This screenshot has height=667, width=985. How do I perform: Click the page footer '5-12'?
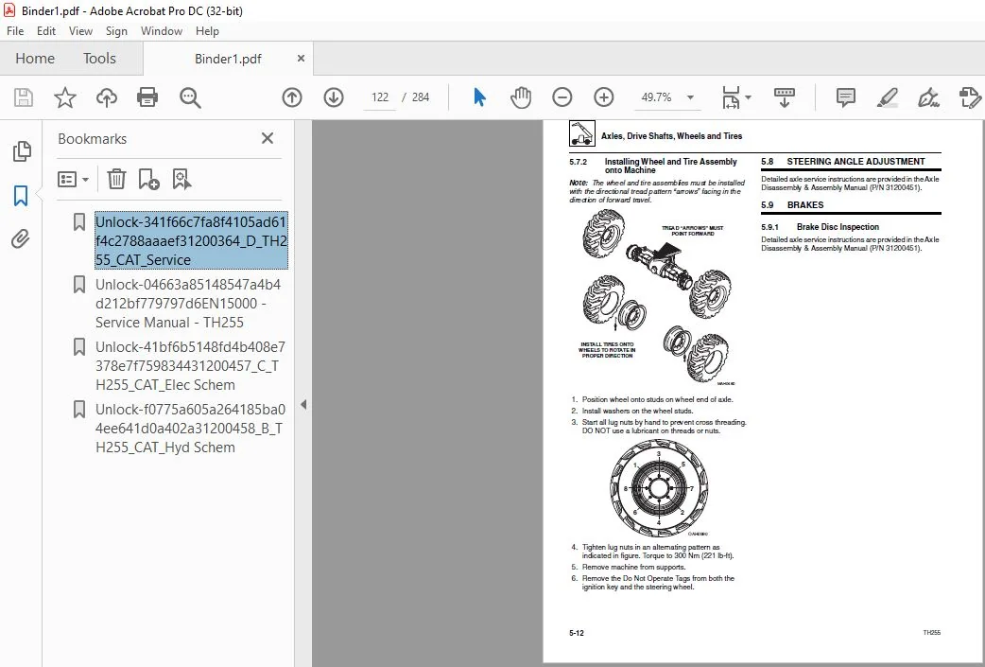pyautogui.click(x=576, y=633)
